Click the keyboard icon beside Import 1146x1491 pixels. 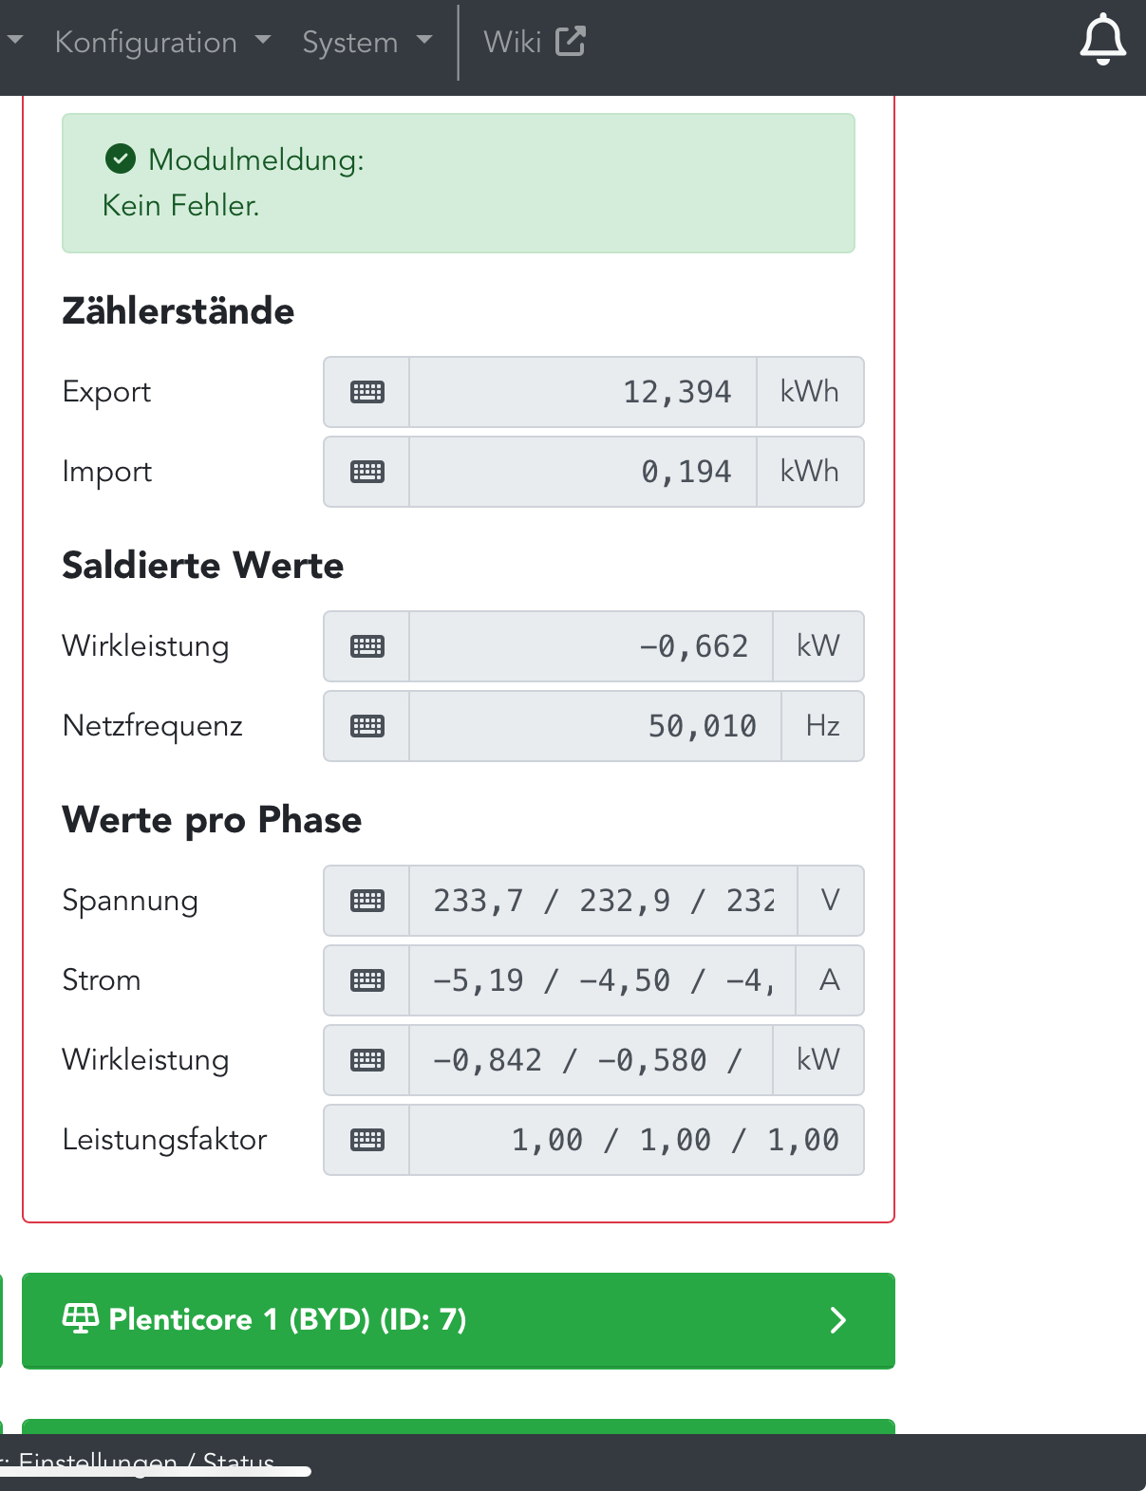pyautogui.click(x=367, y=472)
